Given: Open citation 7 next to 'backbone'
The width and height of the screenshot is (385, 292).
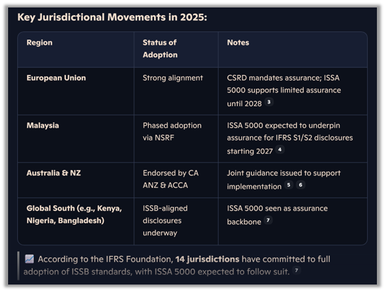Looking at the screenshot, I should click(269, 220).
